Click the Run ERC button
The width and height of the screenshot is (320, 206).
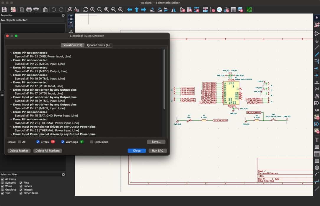pyautogui.click(x=158, y=151)
